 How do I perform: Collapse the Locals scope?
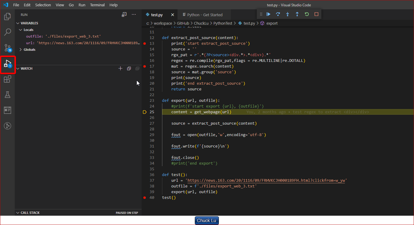[21, 30]
